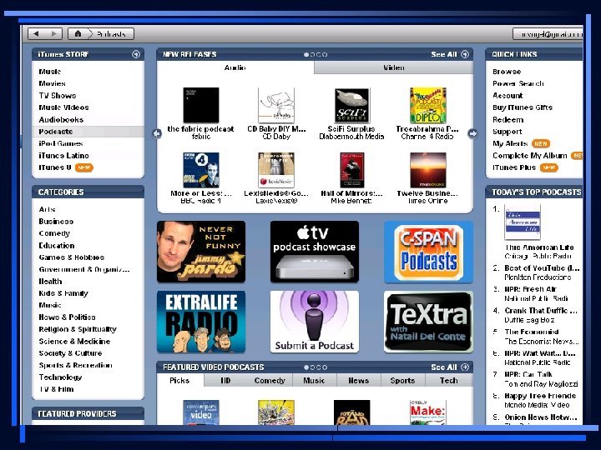
Task: Switch to the Audio tab
Action: [x=235, y=67]
